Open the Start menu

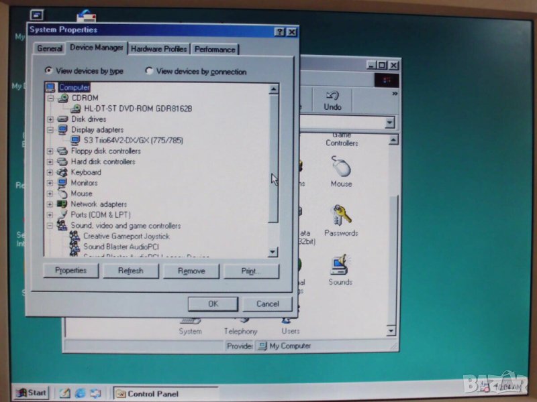(x=31, y=393)
